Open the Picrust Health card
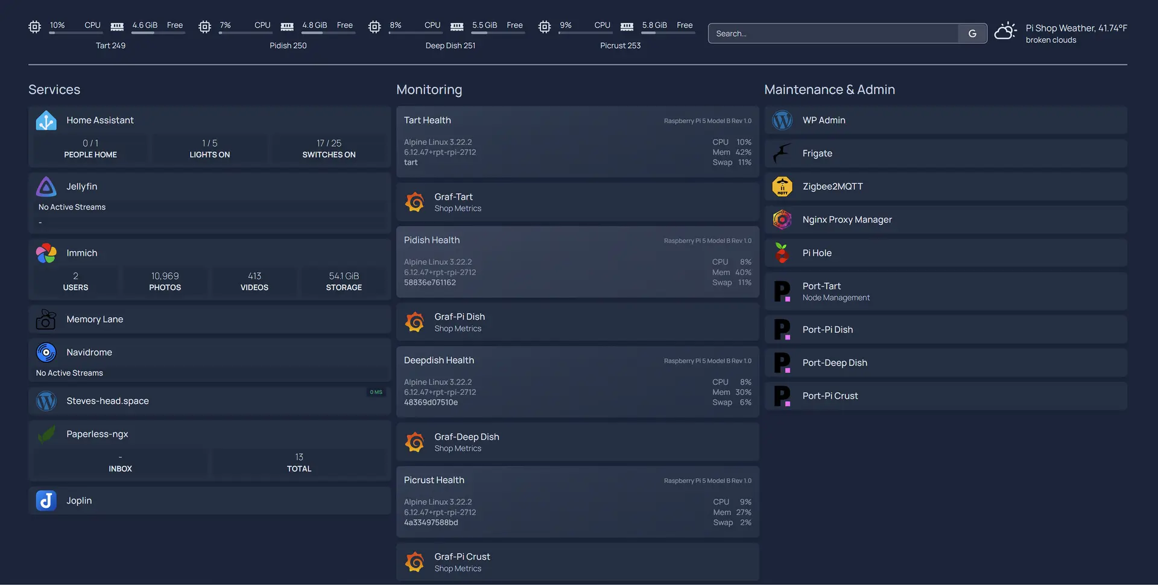This screenshot has height=585, width=1158. click(578, 502)
